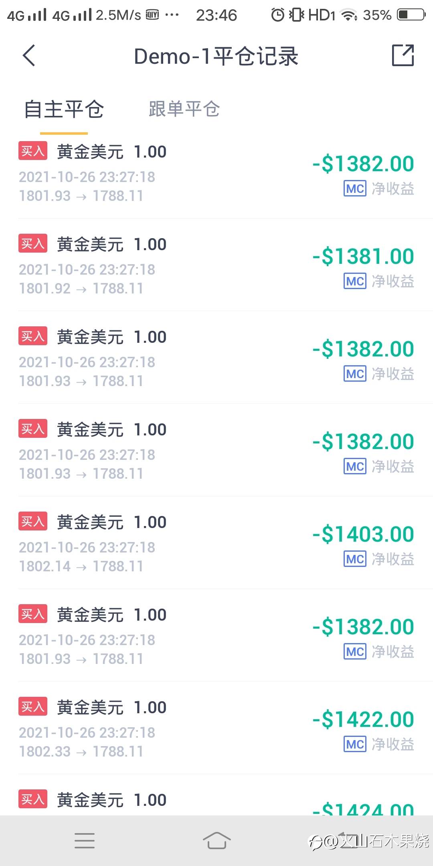This screenshot has height=866, width=433.
Task: Open the -$1422.00 gold trade record
Action: click(x=216, y=728)
